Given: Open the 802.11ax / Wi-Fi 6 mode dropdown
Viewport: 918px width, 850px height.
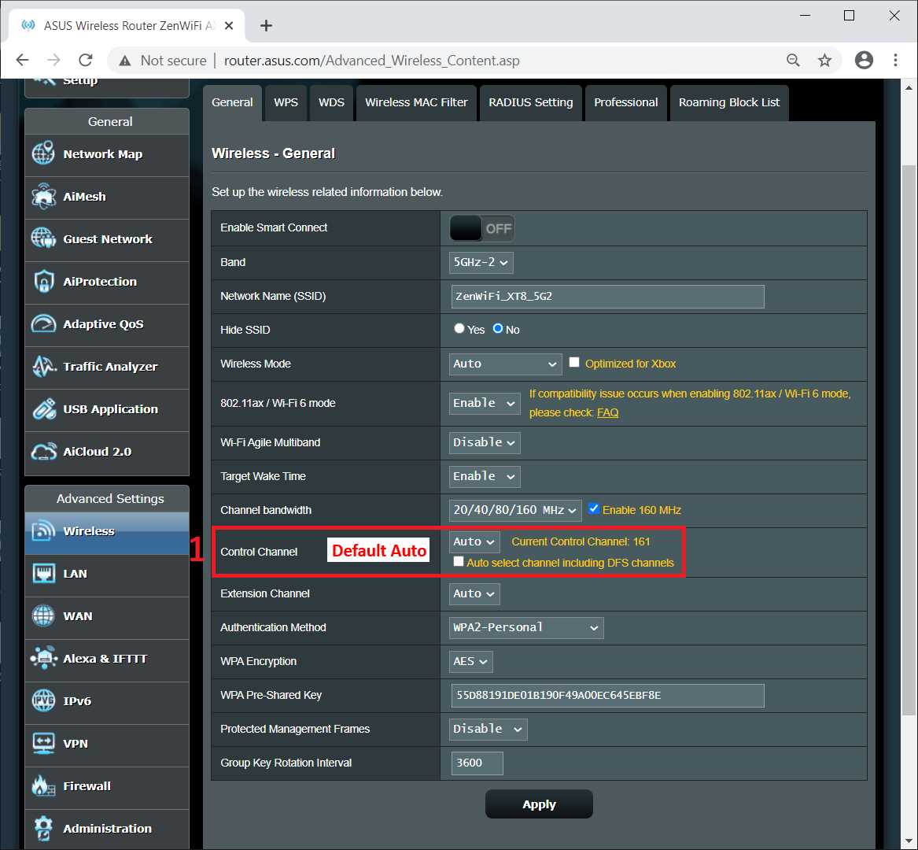Looking at the screenshot, I should pos(485,403).
